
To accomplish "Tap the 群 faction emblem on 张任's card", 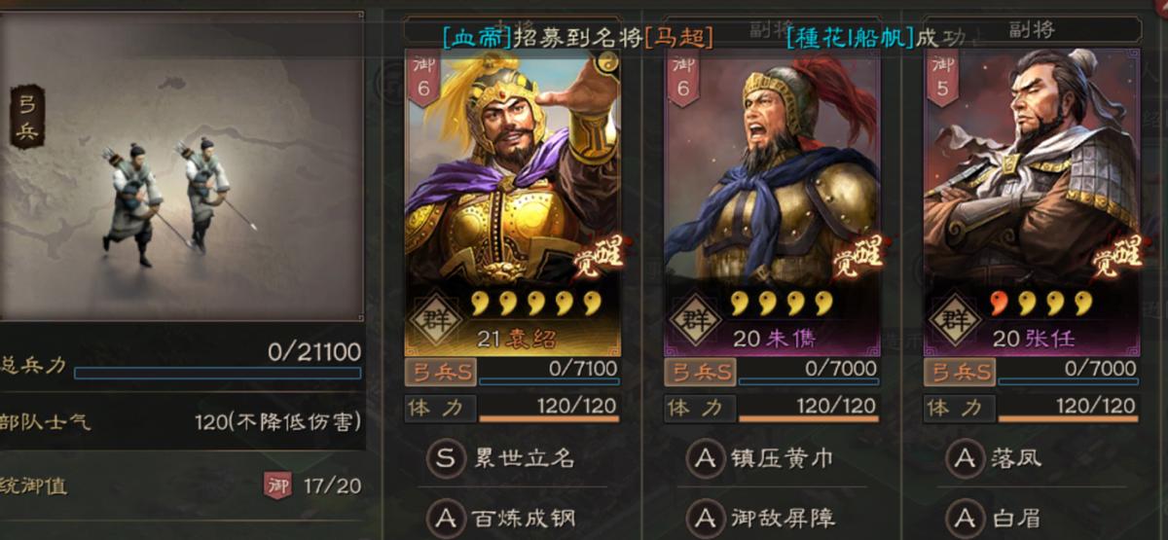I will [x=954, y=318].
